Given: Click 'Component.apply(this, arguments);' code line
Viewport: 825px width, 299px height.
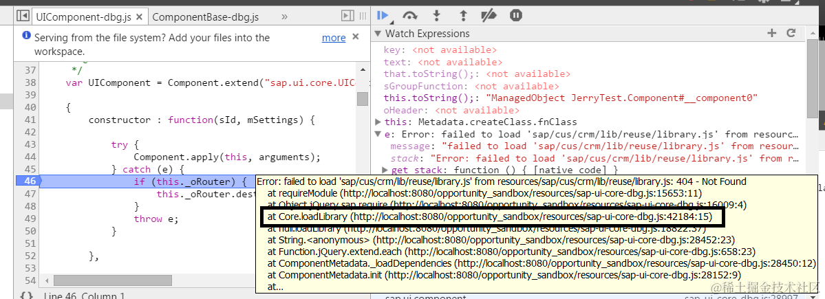Looking at the screenshot, I should pyautogui.click(x=227, y=157).
